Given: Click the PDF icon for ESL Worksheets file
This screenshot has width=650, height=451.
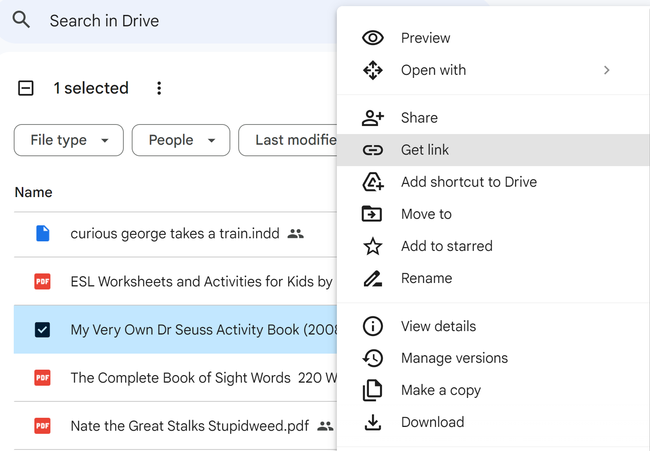Looking at the screenshot, I should (42, 281).
